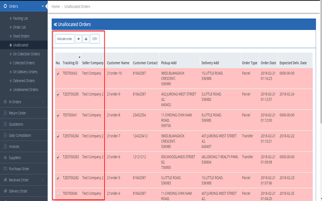The width and height of the screenshot is (322, 201).
Task: Click the Order Type column header
Action: pos(250,63)
